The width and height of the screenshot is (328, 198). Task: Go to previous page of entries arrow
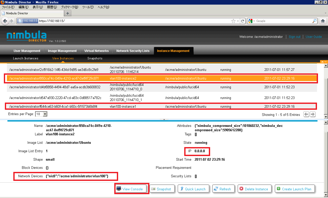(x=306, y=114)
